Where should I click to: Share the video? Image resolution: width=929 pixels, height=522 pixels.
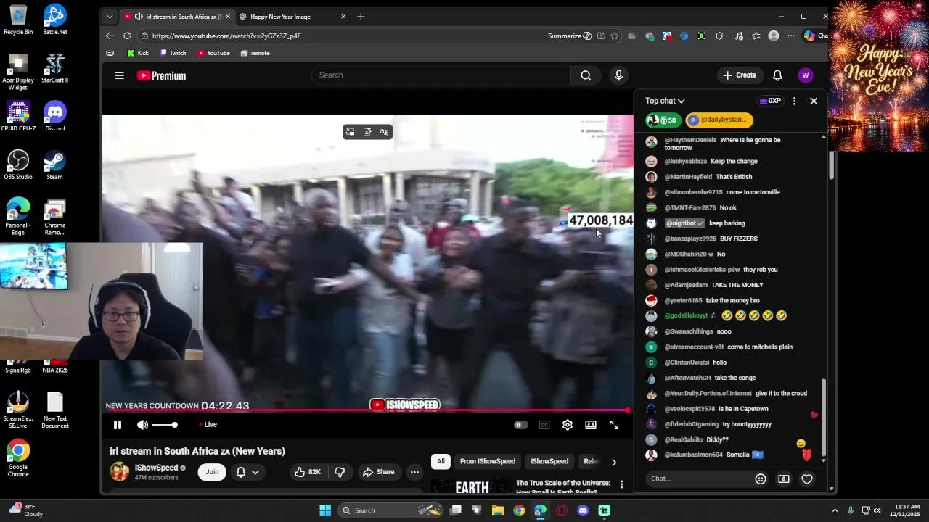379,472
